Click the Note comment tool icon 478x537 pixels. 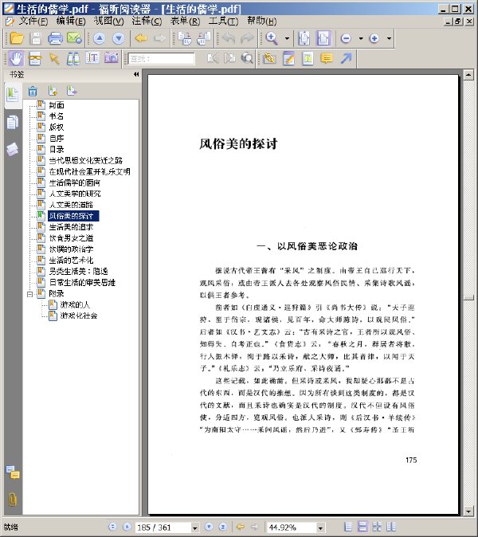(288, 59)
